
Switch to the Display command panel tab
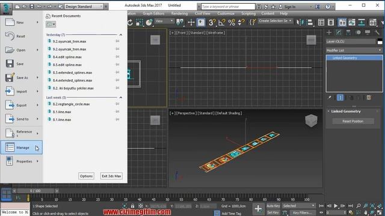368,32
